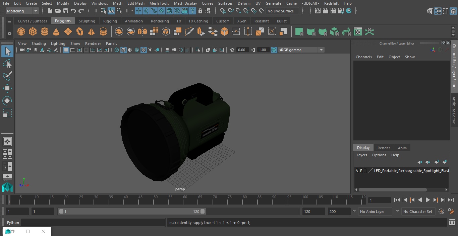Switch to the Sculpting shelf tab
The width and height of the screenshot is (458, 236).
point(87,21)
